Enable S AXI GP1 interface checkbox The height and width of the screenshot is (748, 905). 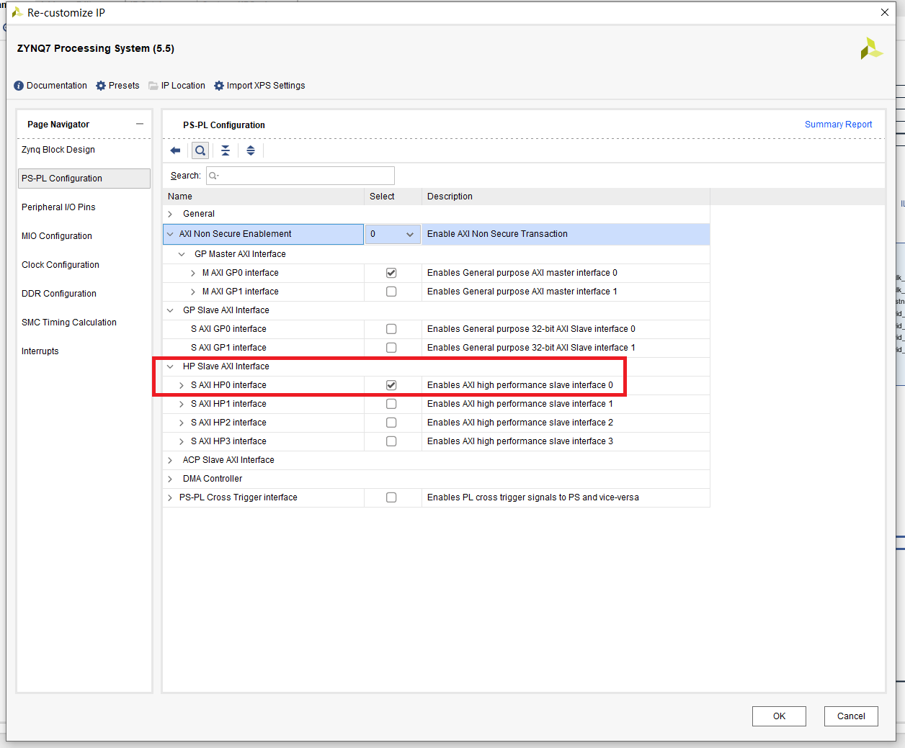coord(391,348)
